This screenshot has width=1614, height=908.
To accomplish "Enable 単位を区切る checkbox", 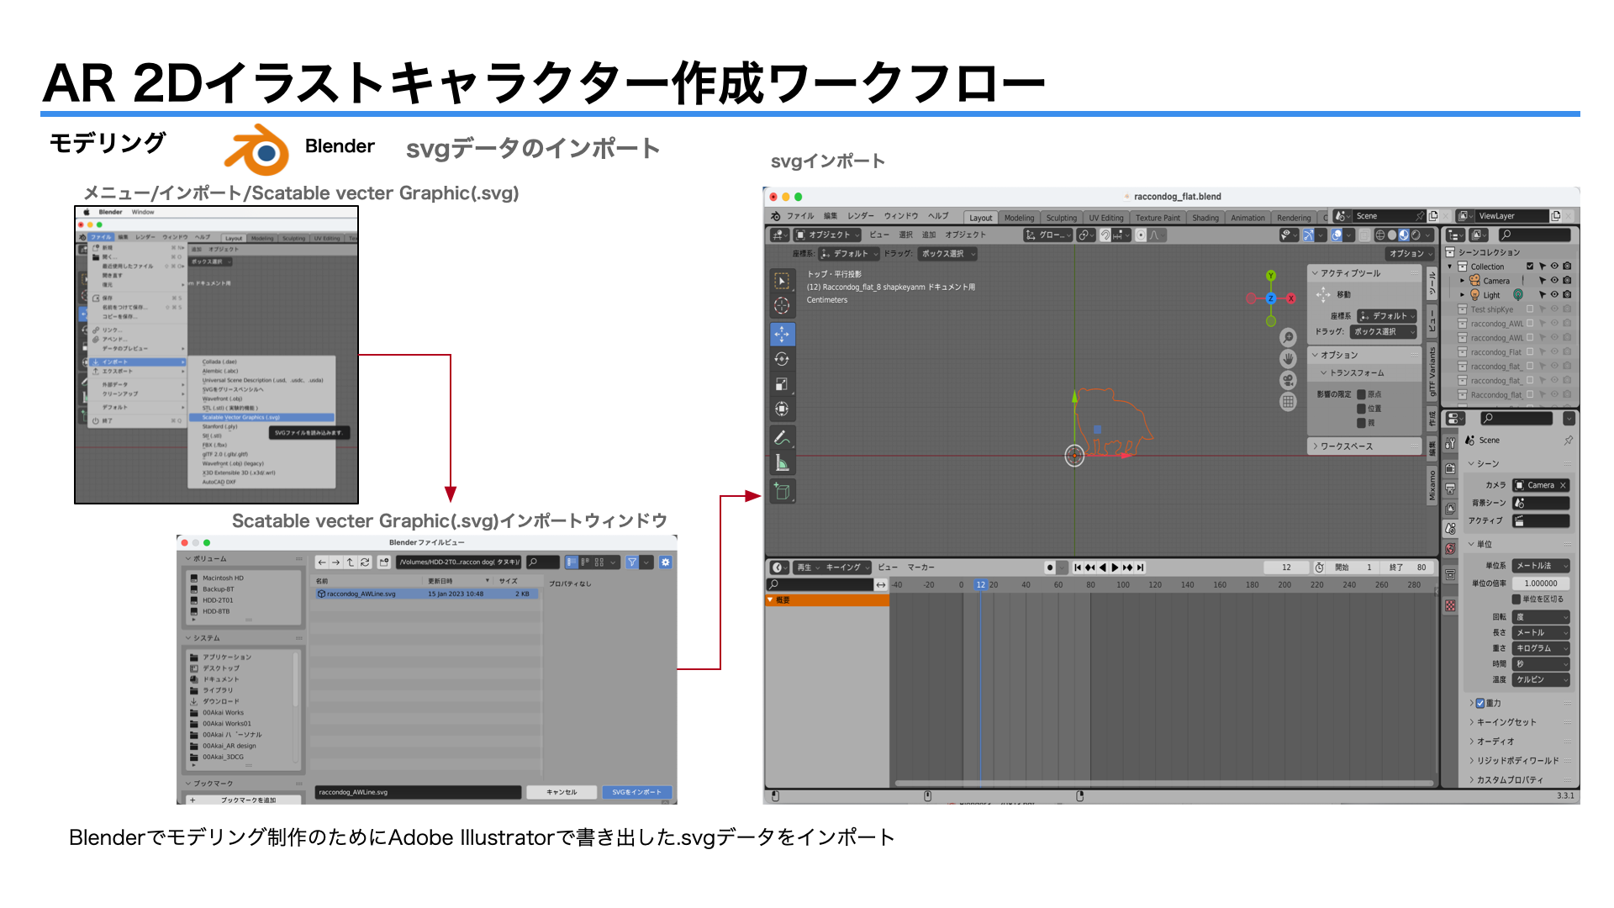I will [x=1516, y=599].
